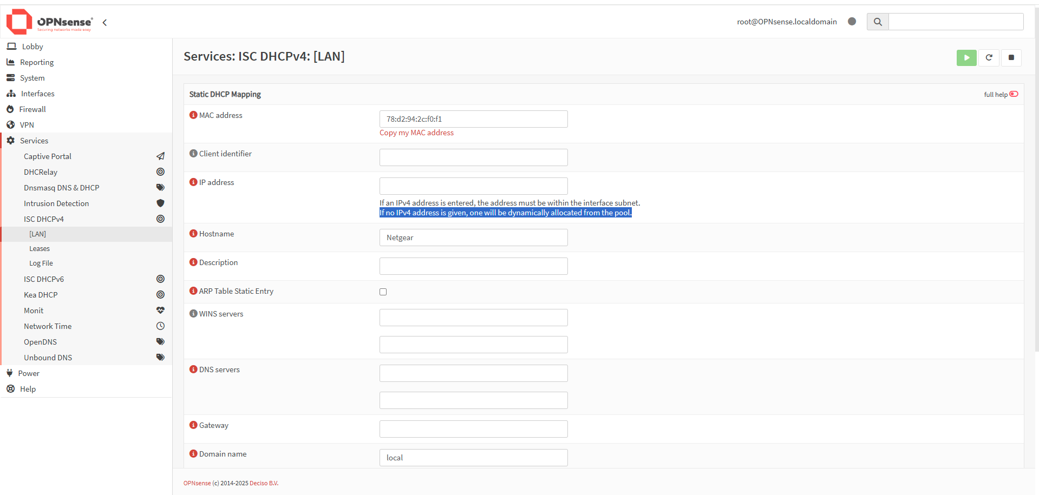Show help for Domain name via info icon

(193, 454)
